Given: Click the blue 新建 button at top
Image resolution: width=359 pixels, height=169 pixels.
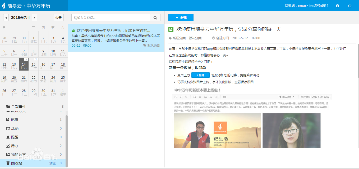Looking at the screenshot, I should 181,18.
